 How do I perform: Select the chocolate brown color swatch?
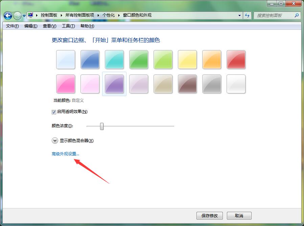tap(187, 84)
